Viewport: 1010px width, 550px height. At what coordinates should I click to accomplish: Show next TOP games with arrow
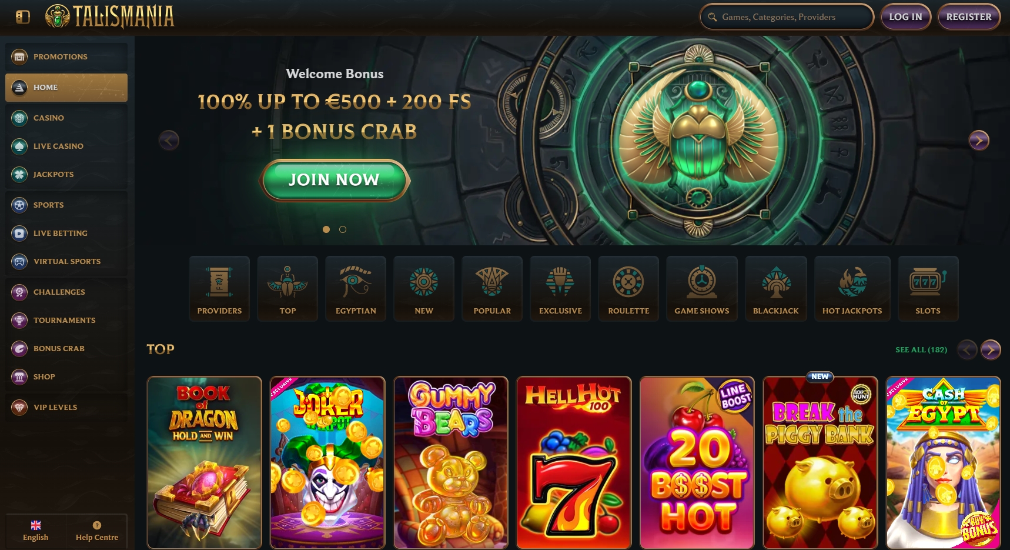(x=991, y=350)
